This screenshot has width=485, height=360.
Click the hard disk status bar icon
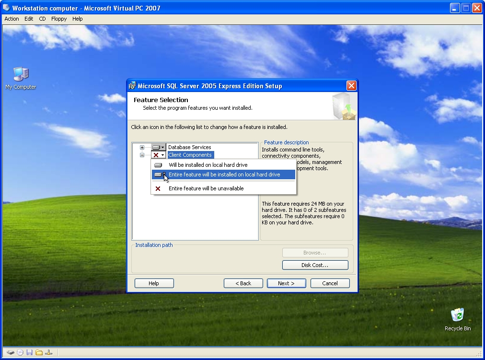(10, 352)
